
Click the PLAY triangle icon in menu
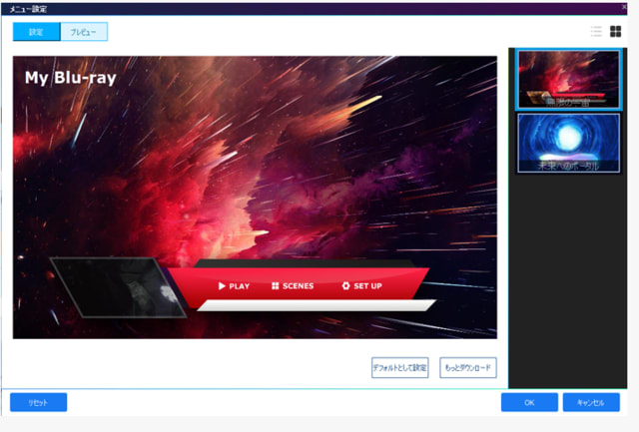pyautogui.click(x=222, y=286)
